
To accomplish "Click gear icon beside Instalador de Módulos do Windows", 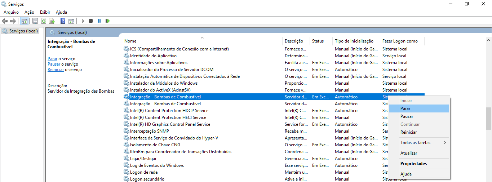I will coord(126,83).
